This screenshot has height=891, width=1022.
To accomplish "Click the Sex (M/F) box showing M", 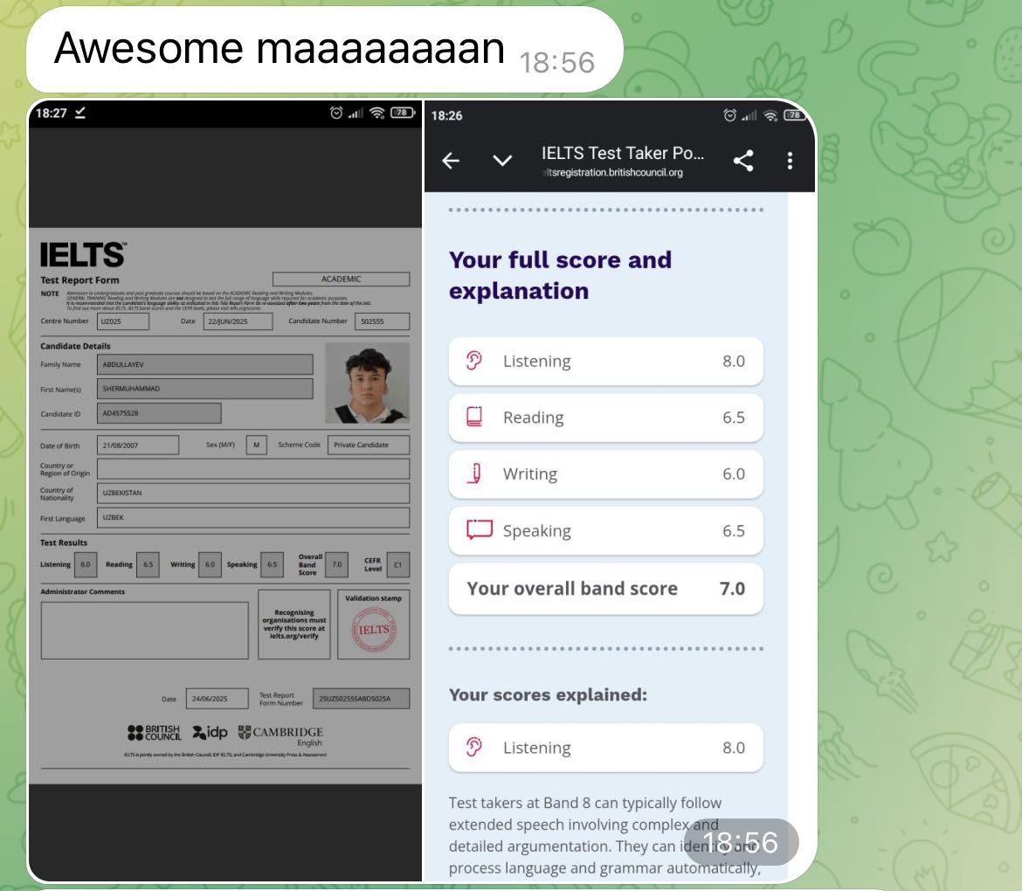I will pos(256,445).
